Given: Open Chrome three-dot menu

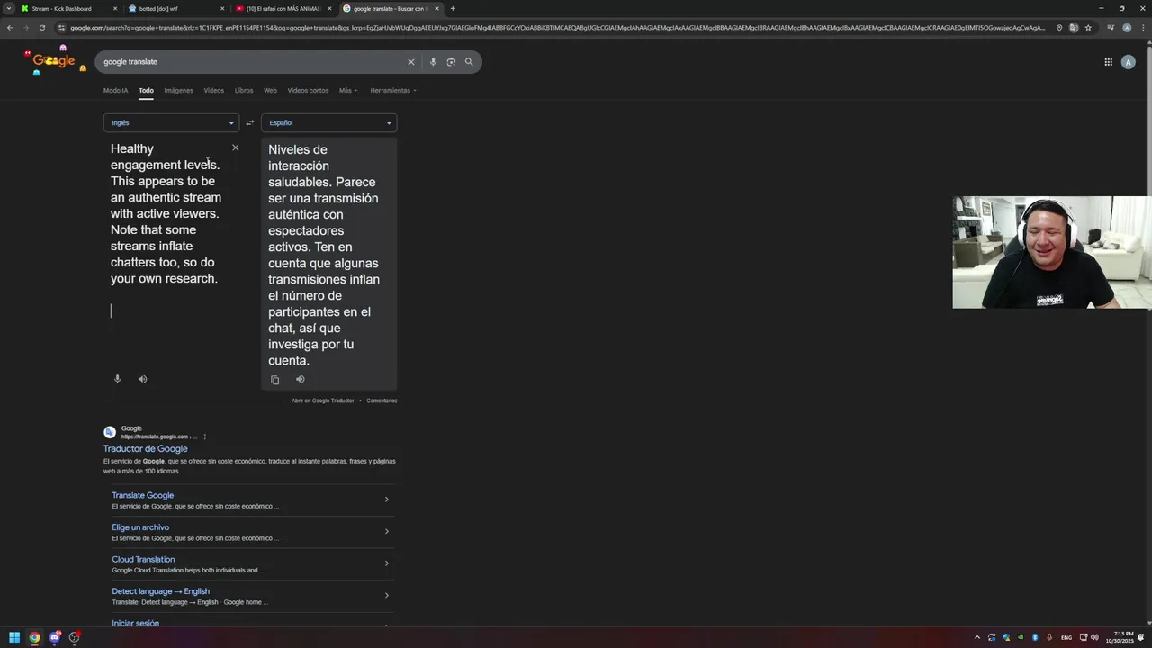Looking at the screenshot, I should (x=1142, y=28).
